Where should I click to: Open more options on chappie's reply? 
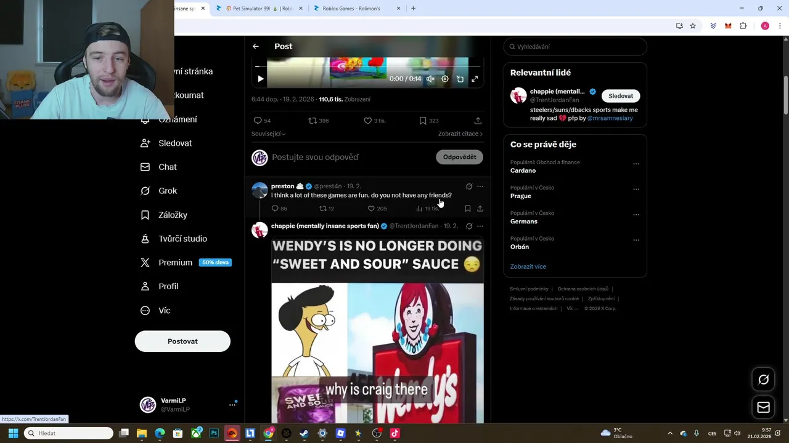[x=480, y=226]
